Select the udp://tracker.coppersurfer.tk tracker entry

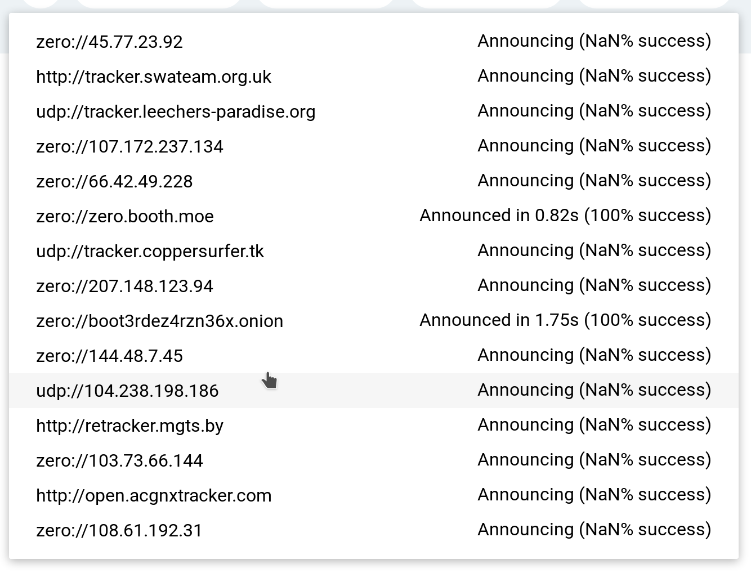point(150,252)
